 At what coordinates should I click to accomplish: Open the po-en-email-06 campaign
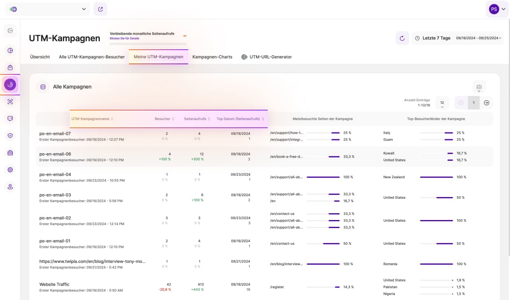tap(55, 154)
